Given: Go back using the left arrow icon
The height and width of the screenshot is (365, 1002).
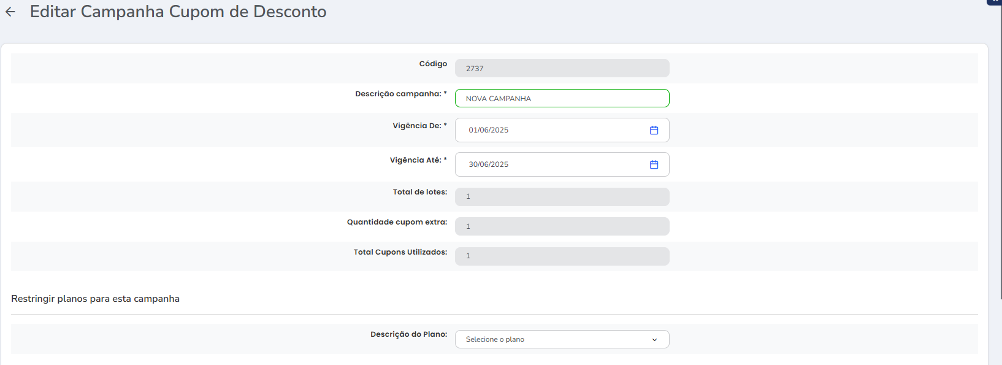Looking at the screenshot, I should [x=10, y=12].
